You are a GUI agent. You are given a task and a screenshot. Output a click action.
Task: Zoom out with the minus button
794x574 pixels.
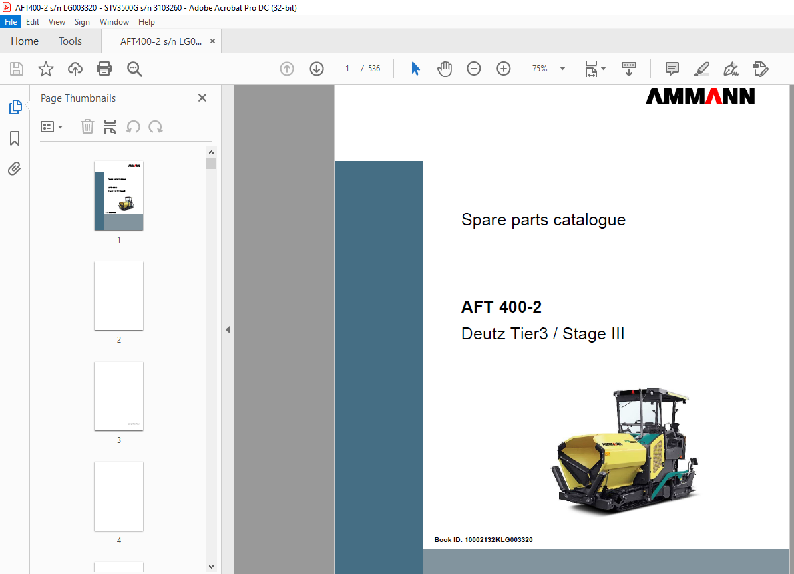tap(474, 69)
